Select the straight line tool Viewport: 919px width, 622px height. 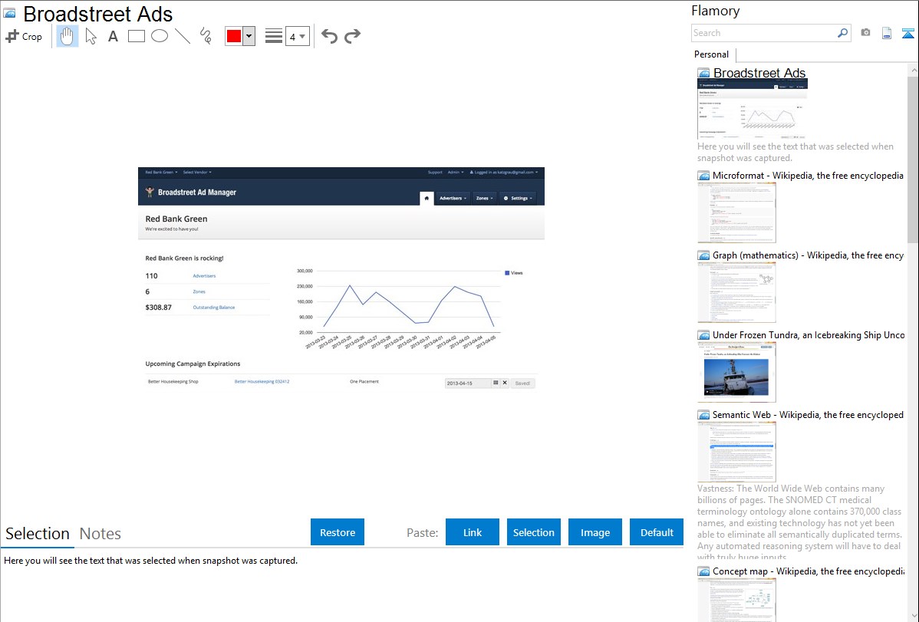[x=183, y=36]
